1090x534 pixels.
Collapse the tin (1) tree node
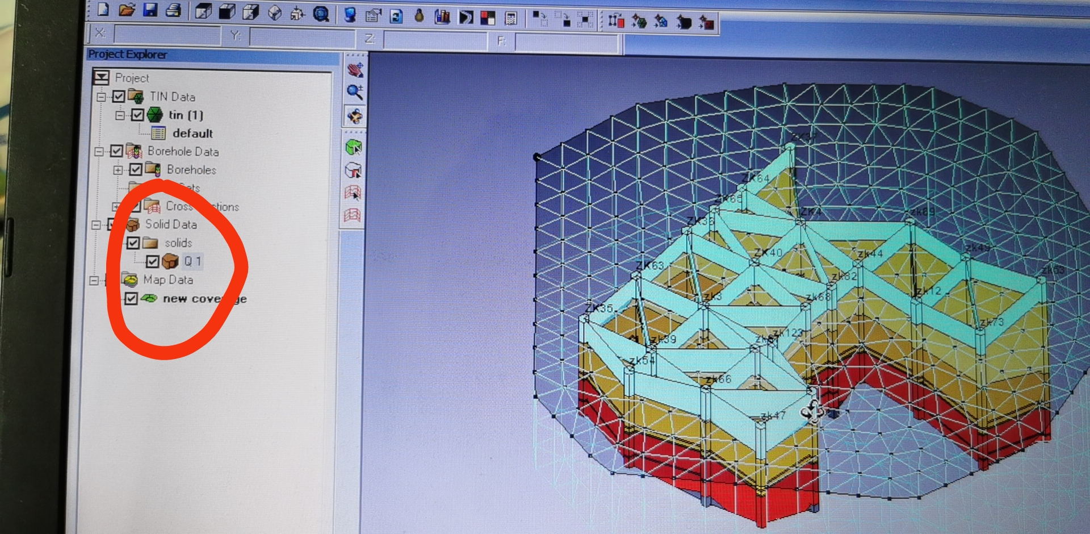tap(120, 115)
